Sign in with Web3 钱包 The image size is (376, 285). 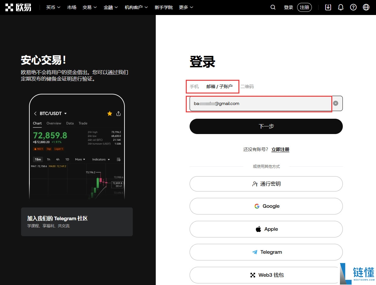[x=266, y=275]
